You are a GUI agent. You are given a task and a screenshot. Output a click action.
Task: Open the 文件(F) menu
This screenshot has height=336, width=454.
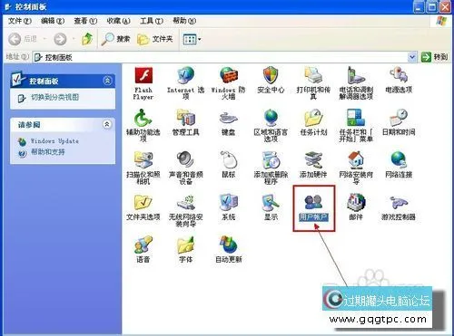pyautogui.click(x=20, y=21)
